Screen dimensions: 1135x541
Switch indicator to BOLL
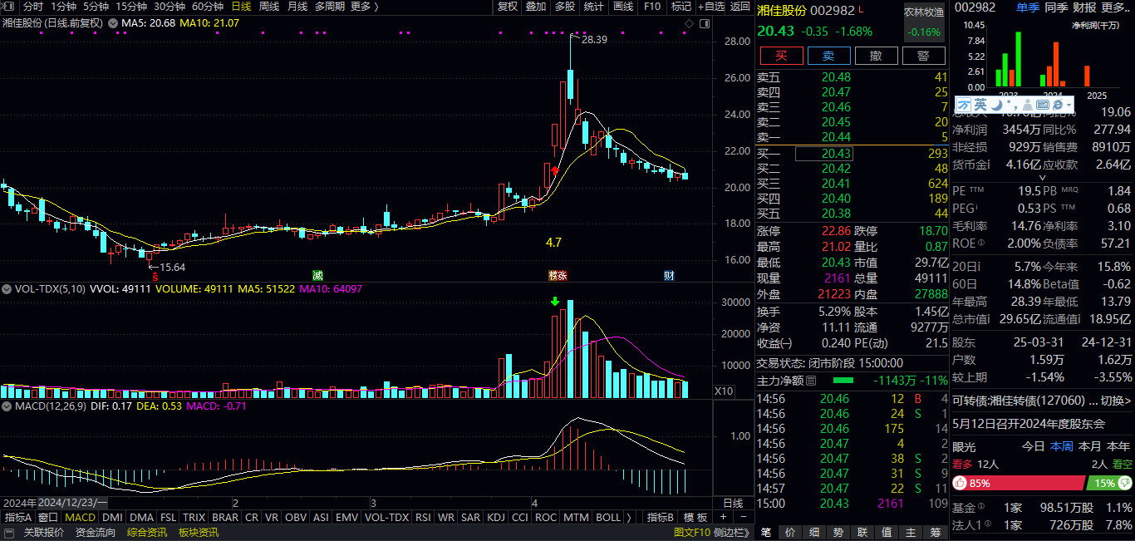[608, 517]
